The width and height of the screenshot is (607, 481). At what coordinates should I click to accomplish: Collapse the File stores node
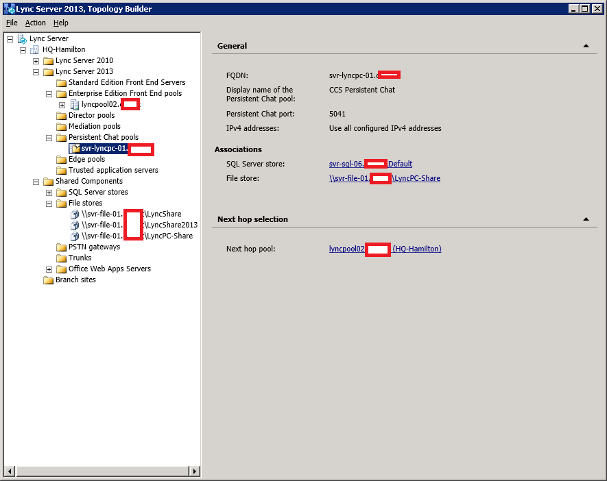(x=49, y=203)
